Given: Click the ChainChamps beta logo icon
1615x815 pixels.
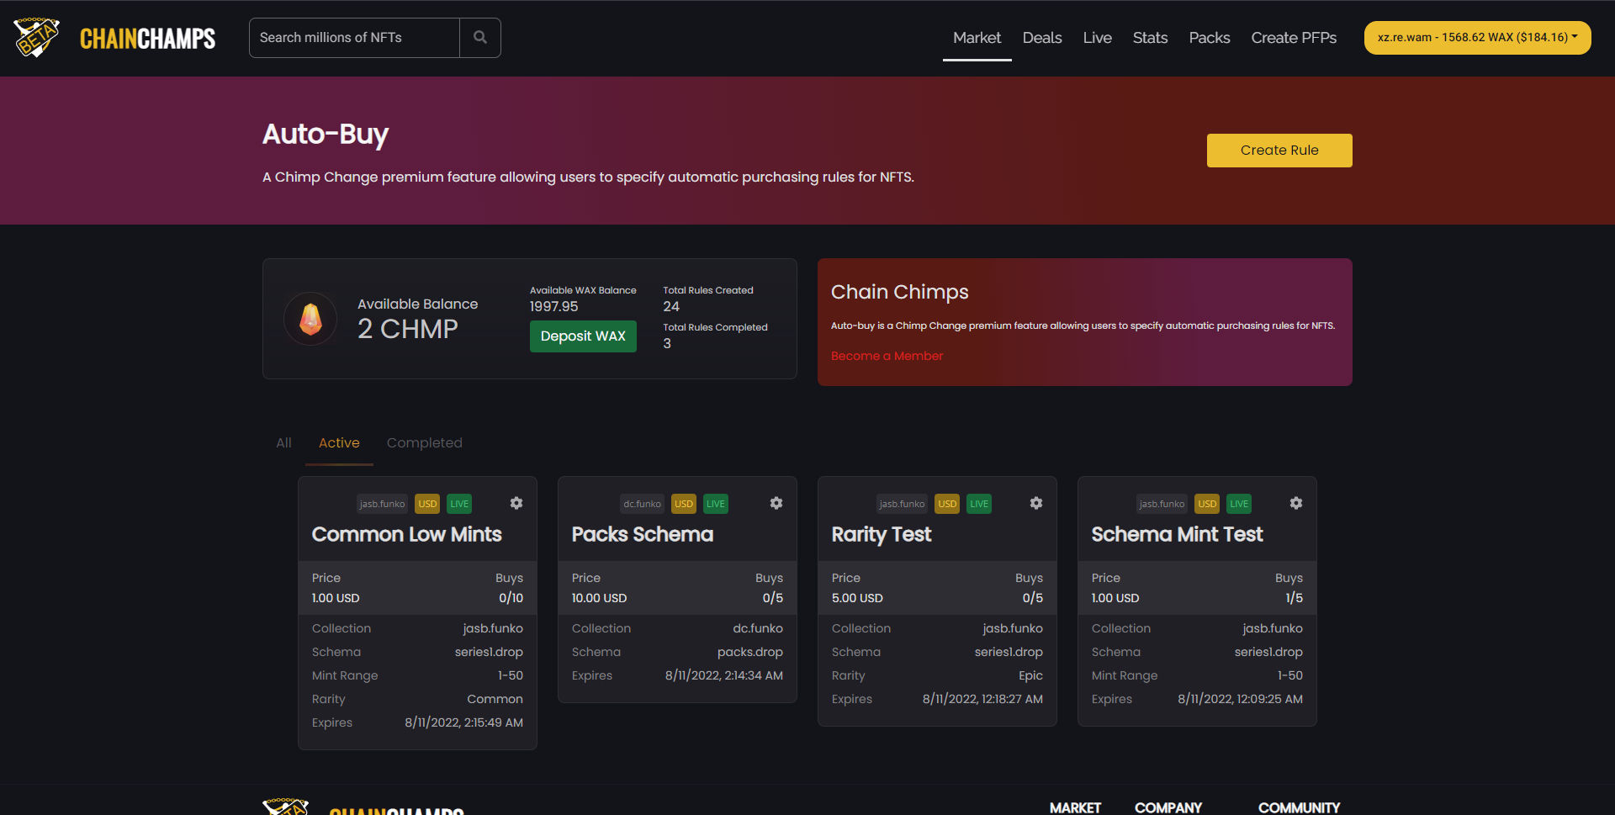Looking at the screenshot, I should pos(36,37).
